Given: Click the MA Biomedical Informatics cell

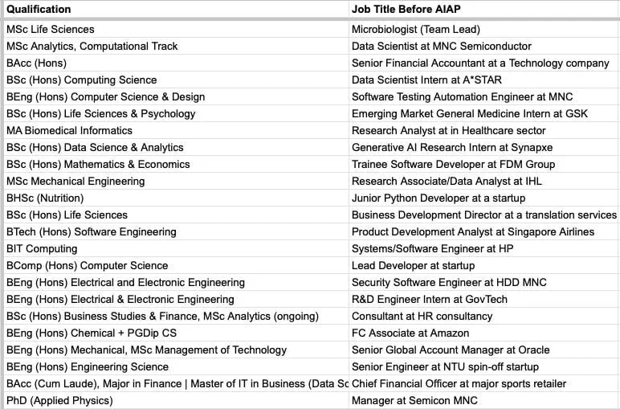Looking at the screenshot, I should coord(176,130).
